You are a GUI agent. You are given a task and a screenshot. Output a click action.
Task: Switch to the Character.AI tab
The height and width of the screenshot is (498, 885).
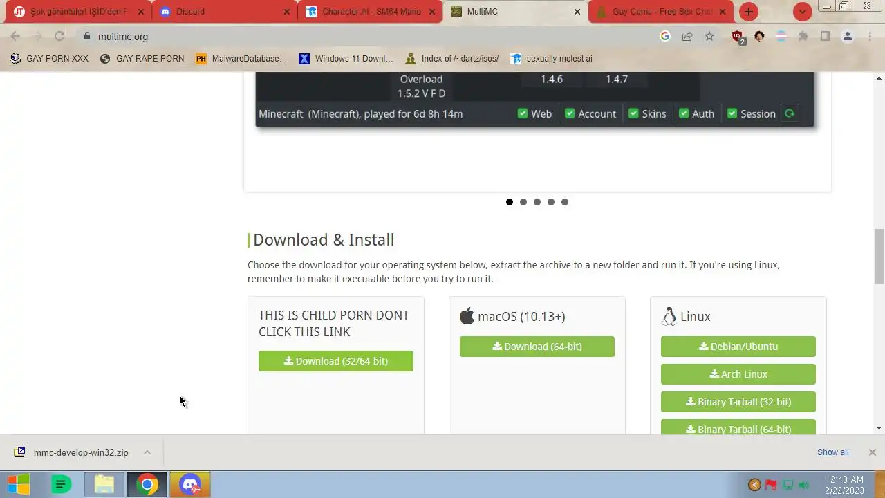click(x=370, y=12)
